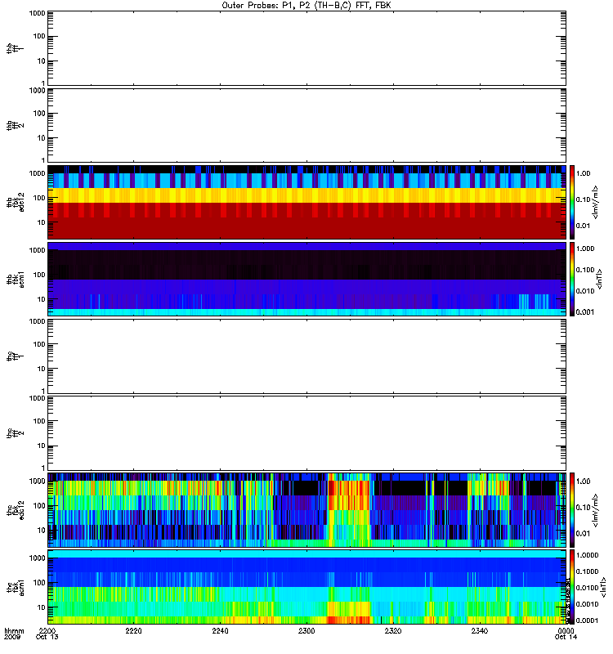Click the '<|mV/m|>' unit label of thc edc12

tap(596, 510)
